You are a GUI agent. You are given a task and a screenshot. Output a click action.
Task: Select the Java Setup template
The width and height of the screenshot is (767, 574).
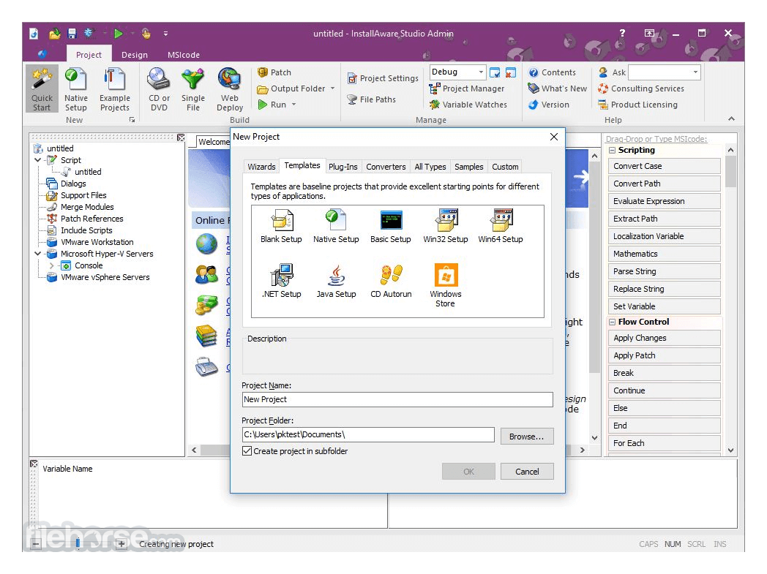(x=335, y=281)
